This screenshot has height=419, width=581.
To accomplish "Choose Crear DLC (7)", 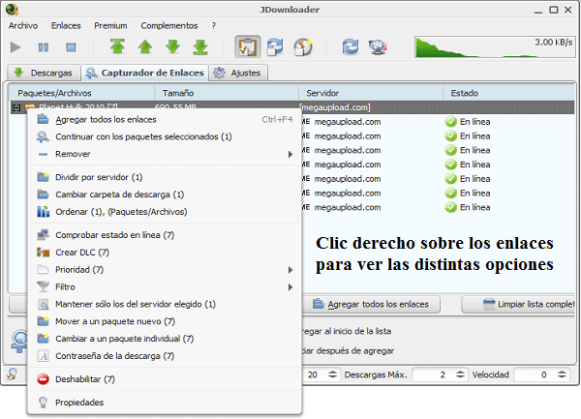I will (x=165, y=253).
